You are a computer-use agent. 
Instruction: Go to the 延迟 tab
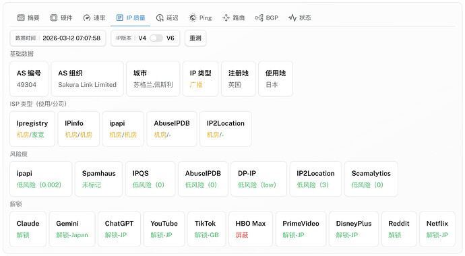click(167, 18)
